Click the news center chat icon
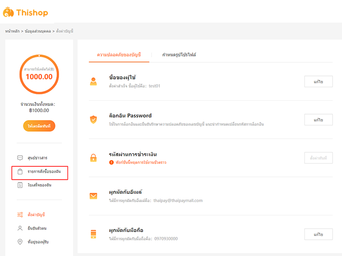The image size is (342, 256). (20, 158)
